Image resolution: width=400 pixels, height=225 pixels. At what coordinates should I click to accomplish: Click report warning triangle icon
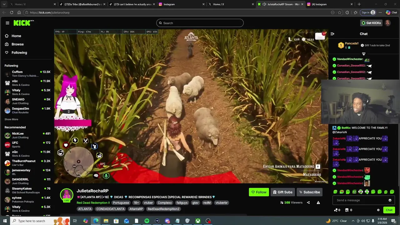point(318,202)
